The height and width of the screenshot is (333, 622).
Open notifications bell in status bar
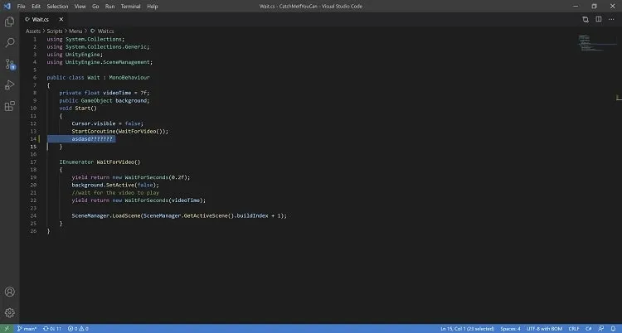(613, 329)
